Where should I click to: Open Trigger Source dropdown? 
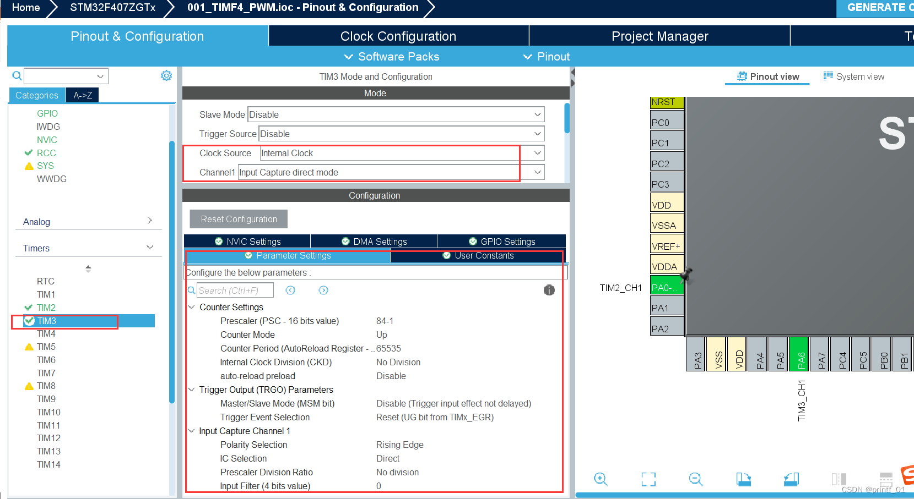pos(537,134)
